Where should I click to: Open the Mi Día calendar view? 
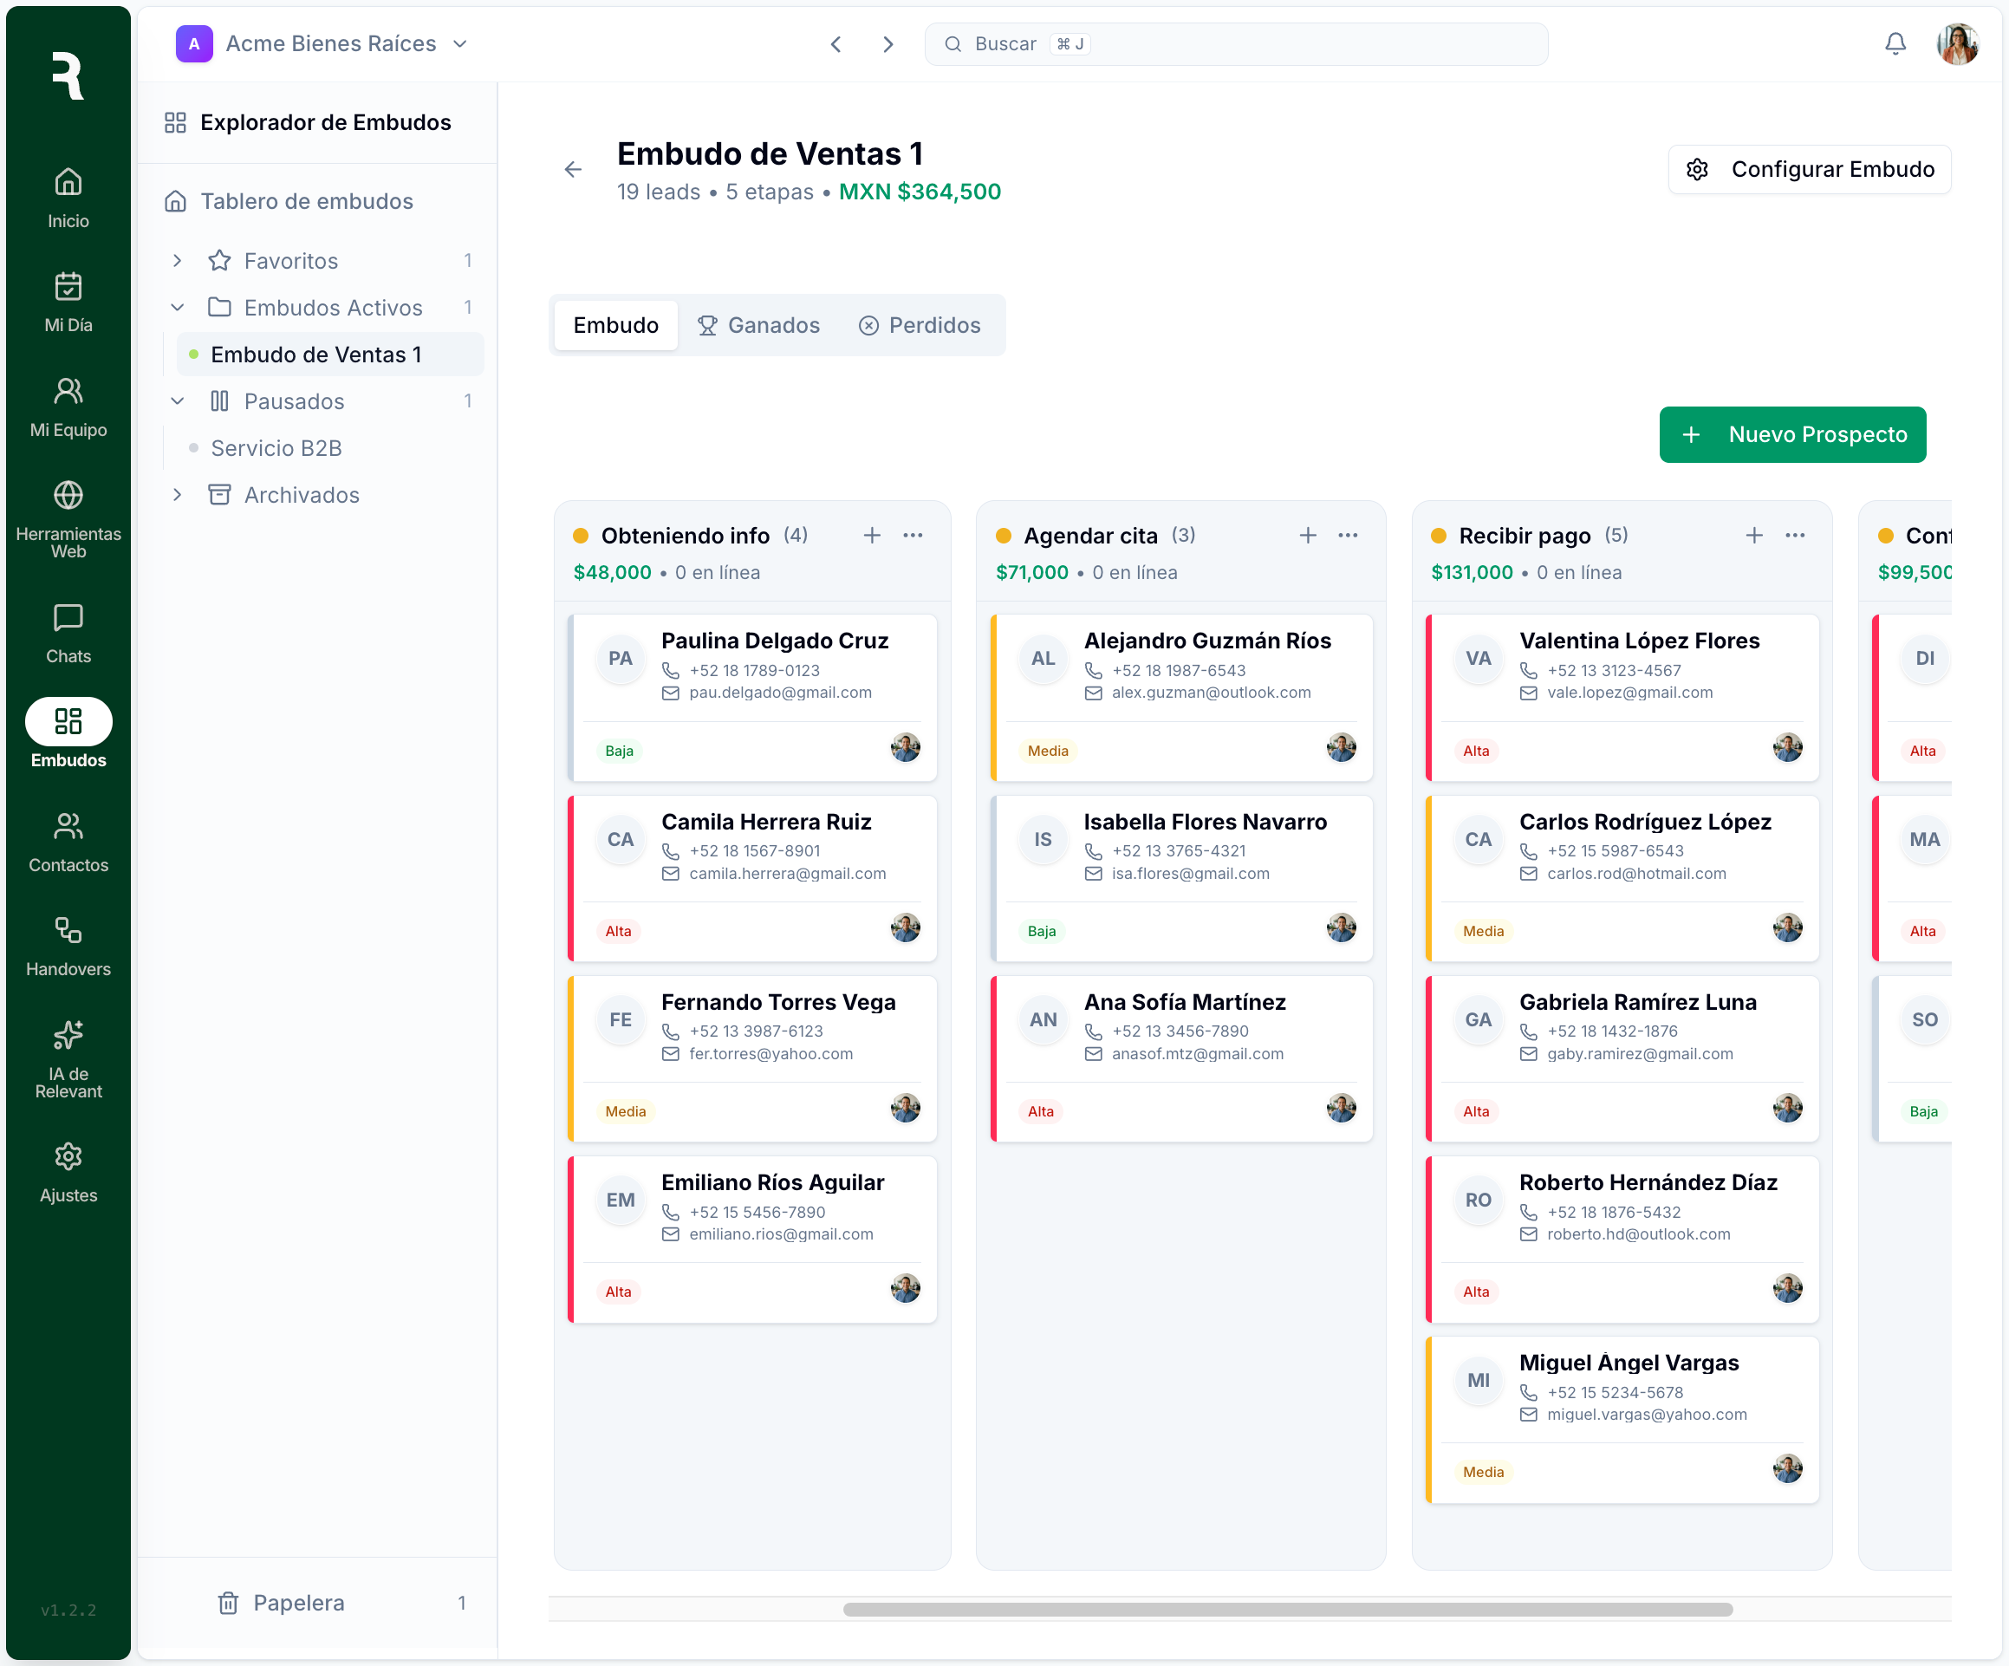(x=67, y=300)
